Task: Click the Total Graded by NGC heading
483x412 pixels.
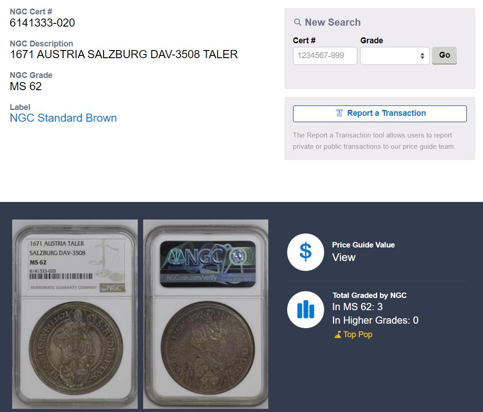Action: tap(369, 295)
